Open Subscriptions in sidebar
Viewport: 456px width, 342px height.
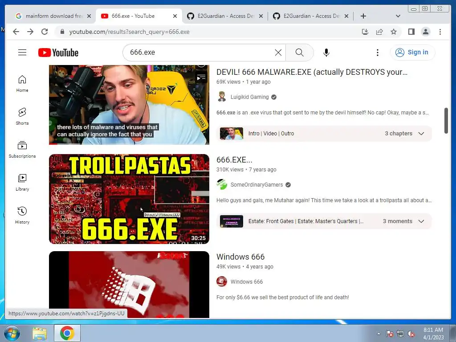22,150
